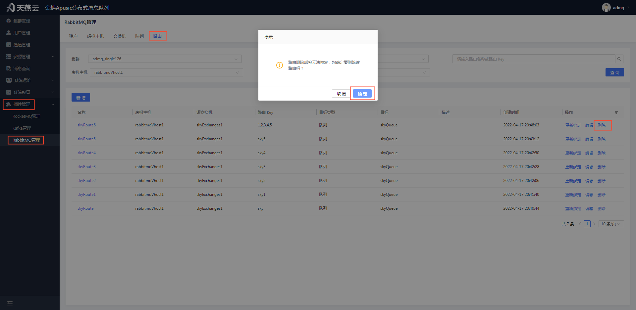Click the search magnifier icon
Screen dimensions: 636x310
click(x=619, y=59)
